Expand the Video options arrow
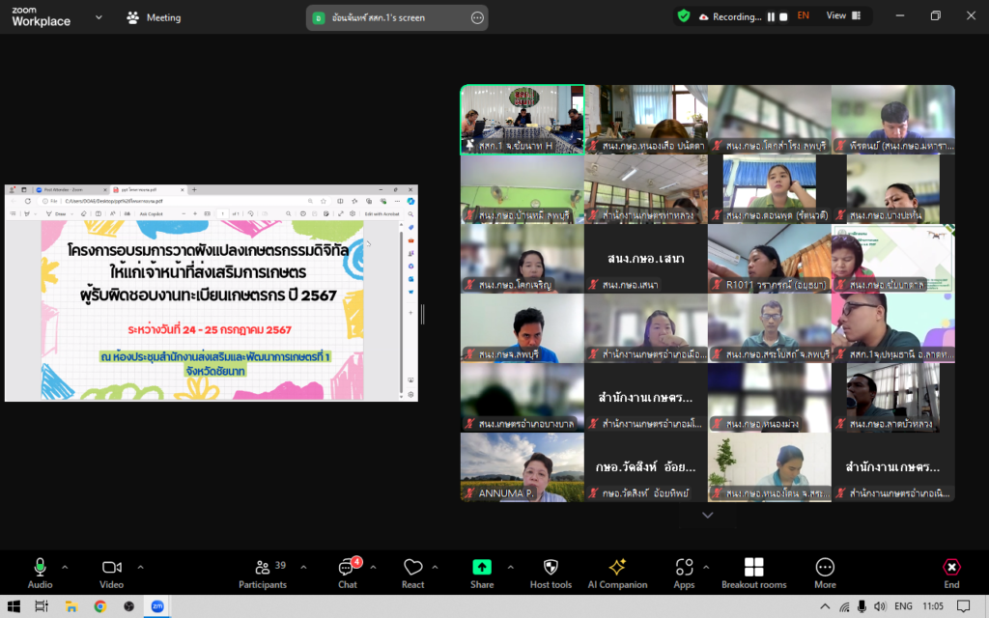Screen dimensions: 989x618 point(140,567)
